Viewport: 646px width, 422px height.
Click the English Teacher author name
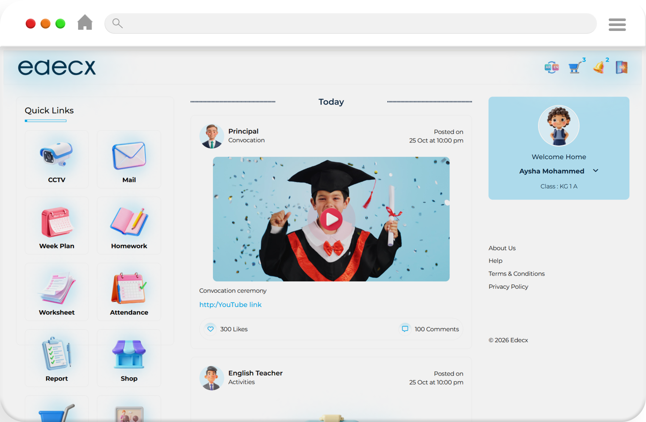[255, 373]
